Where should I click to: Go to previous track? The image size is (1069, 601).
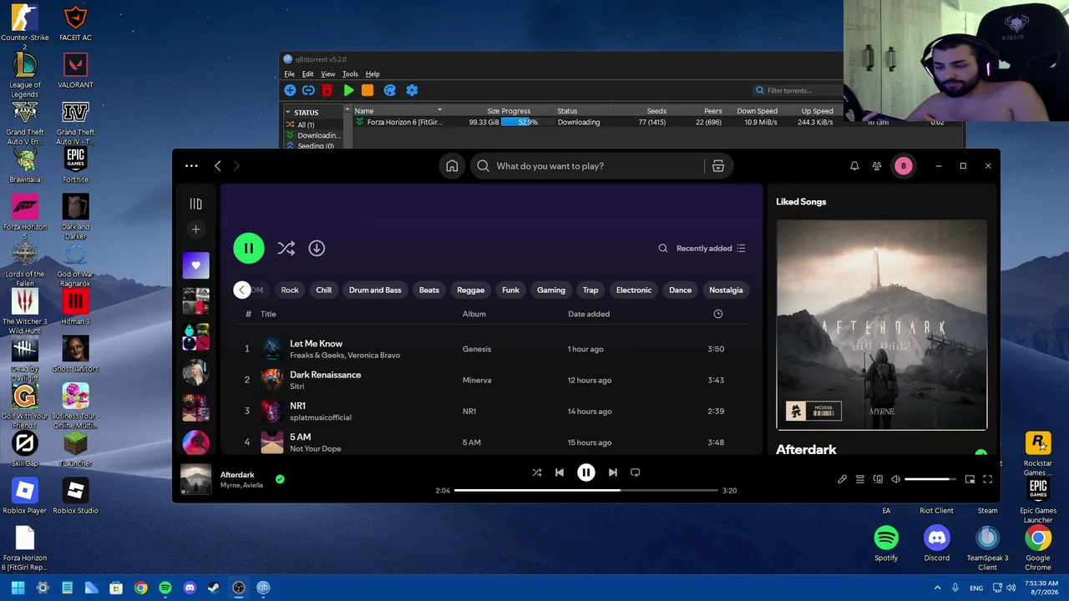tap(560, 472)
